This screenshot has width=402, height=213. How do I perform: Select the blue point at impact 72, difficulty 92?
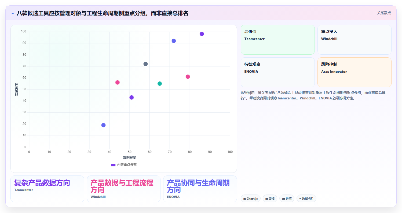[174, 41]
